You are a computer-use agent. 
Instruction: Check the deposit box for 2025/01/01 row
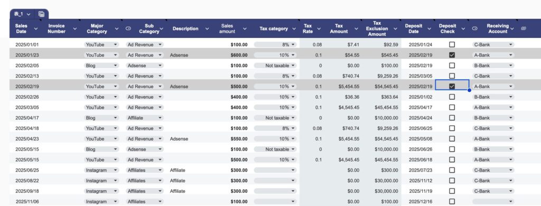point(452,44)
